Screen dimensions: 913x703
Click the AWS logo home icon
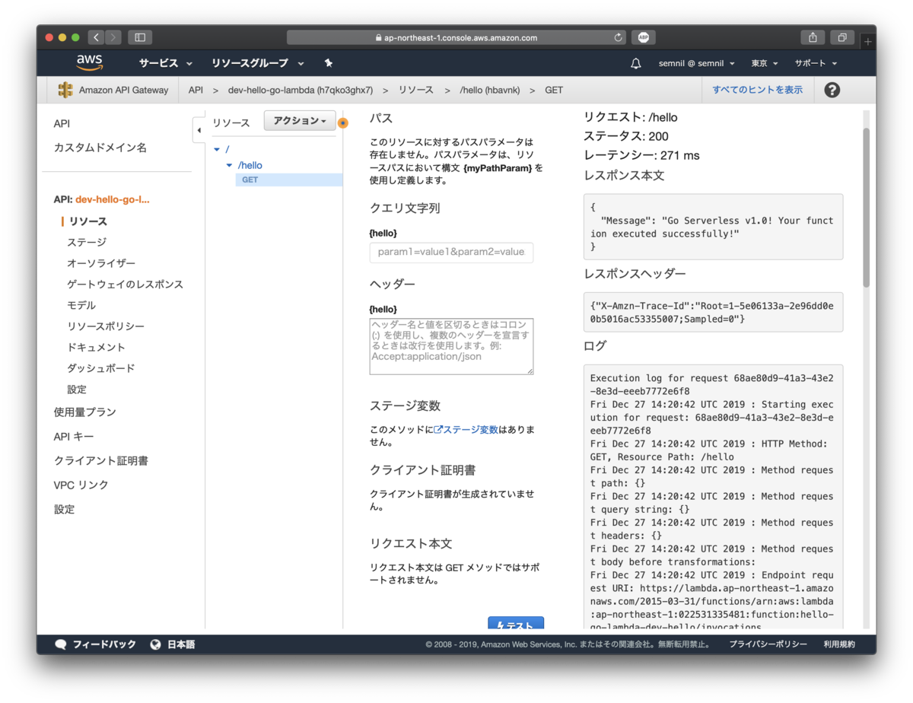(89, 63)
